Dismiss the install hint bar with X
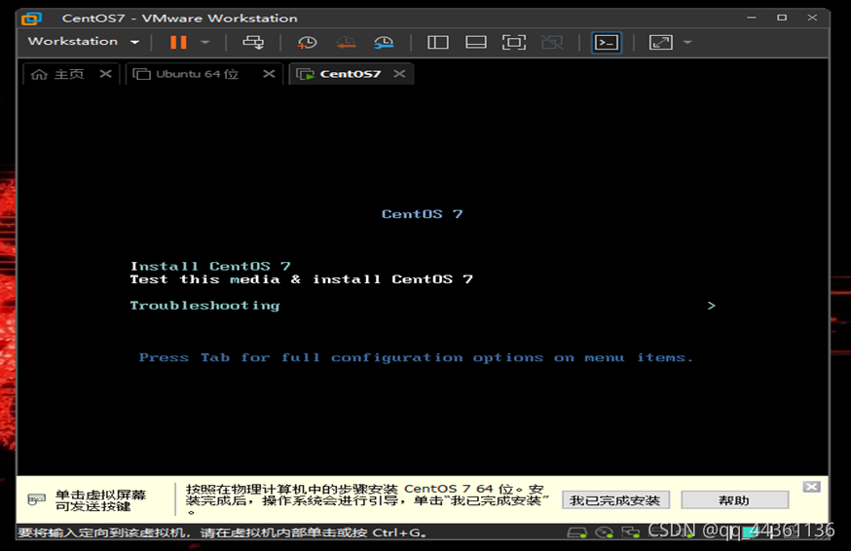Viewport: 851px width, 551px height. [812, 487]
